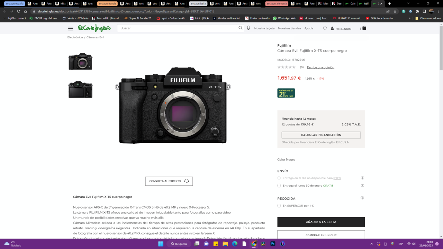Select same-day delivery radio option
The width and height of the screenshot is (443, 249).
279,178
